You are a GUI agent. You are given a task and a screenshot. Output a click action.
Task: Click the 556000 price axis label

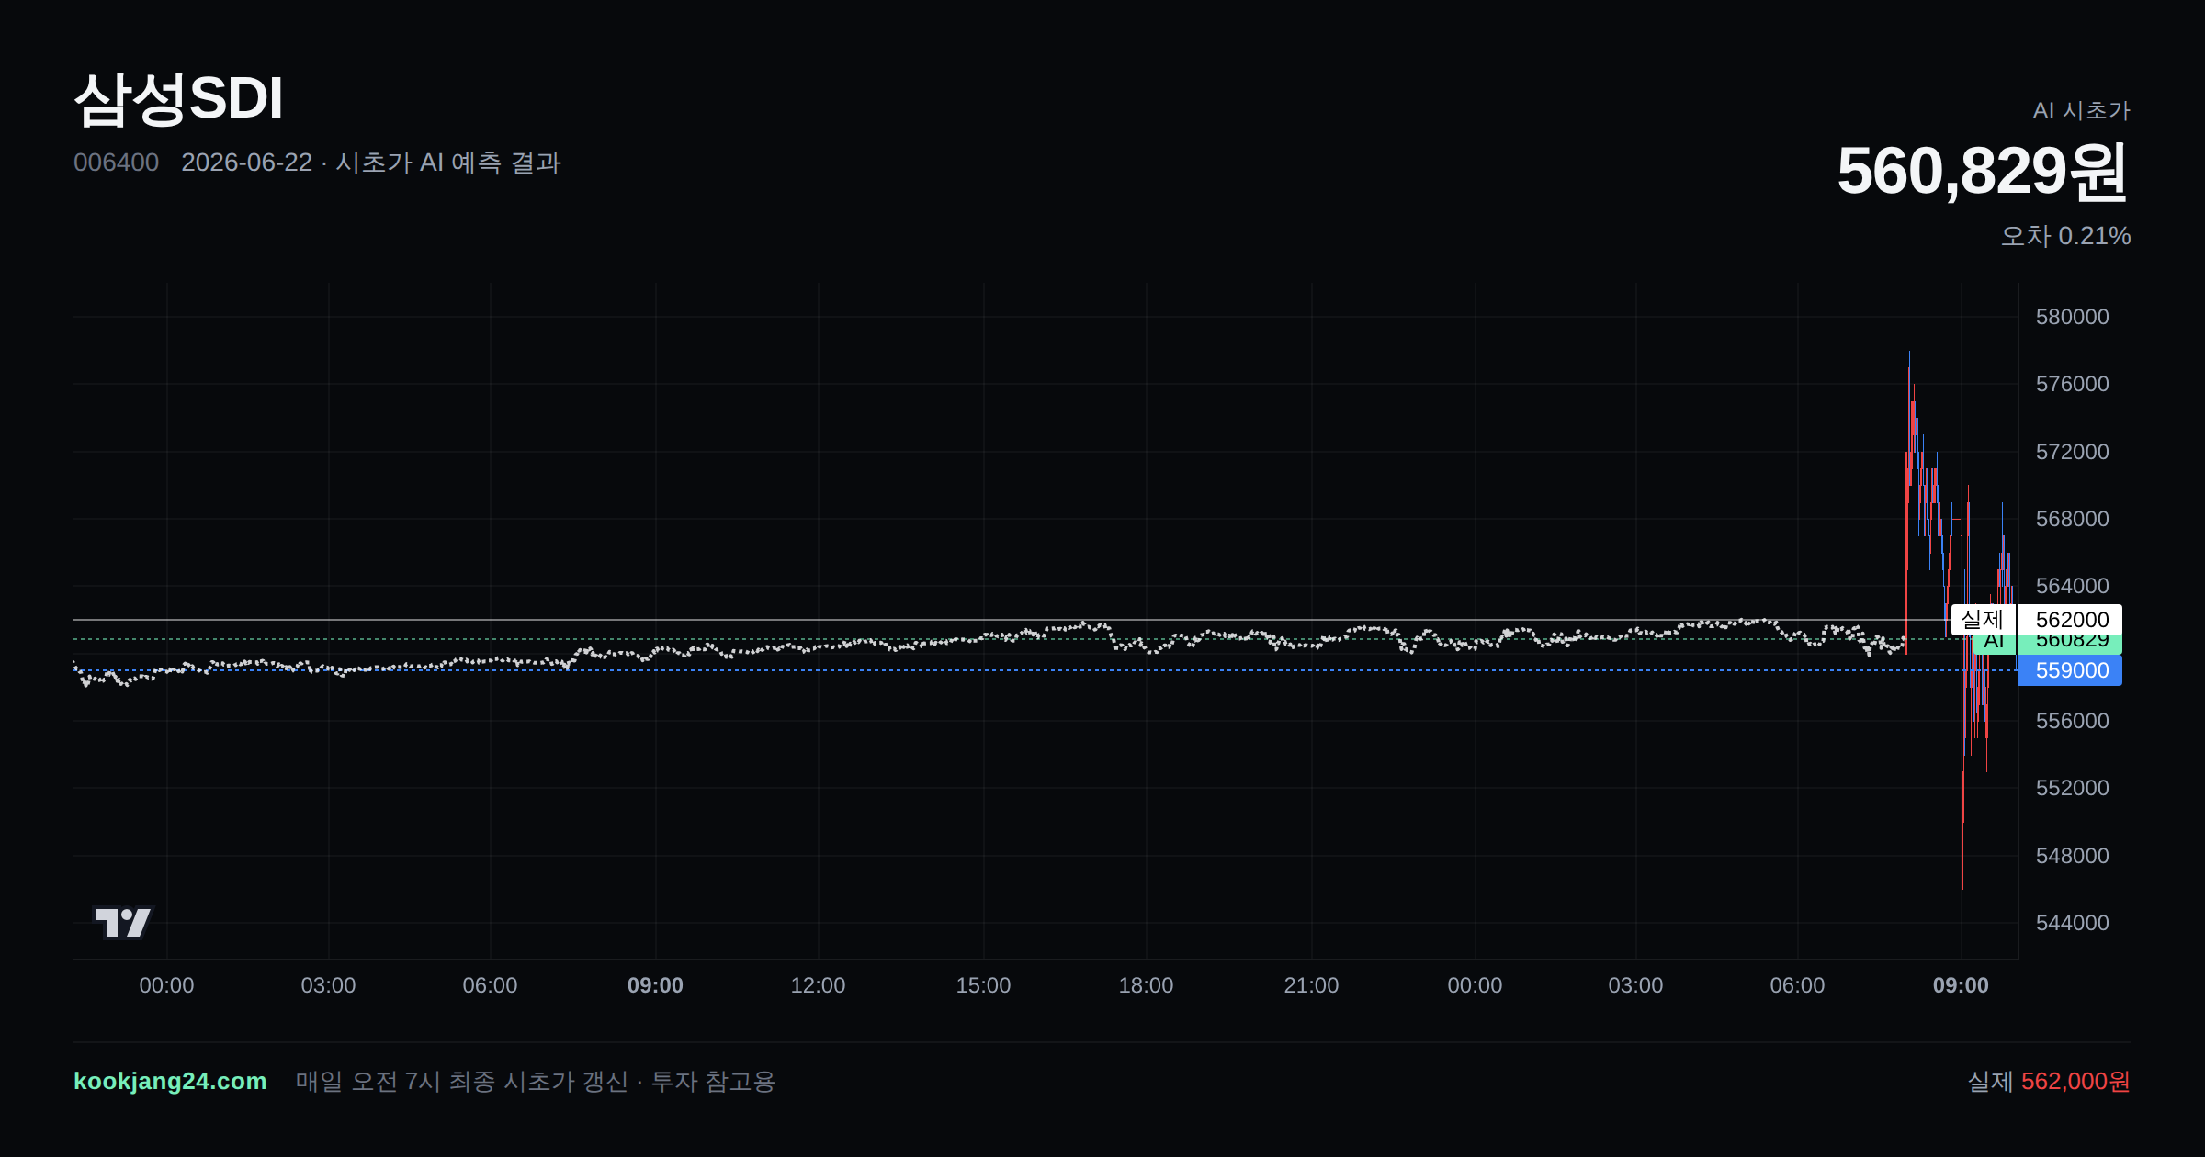click(x=2072, y=721)
